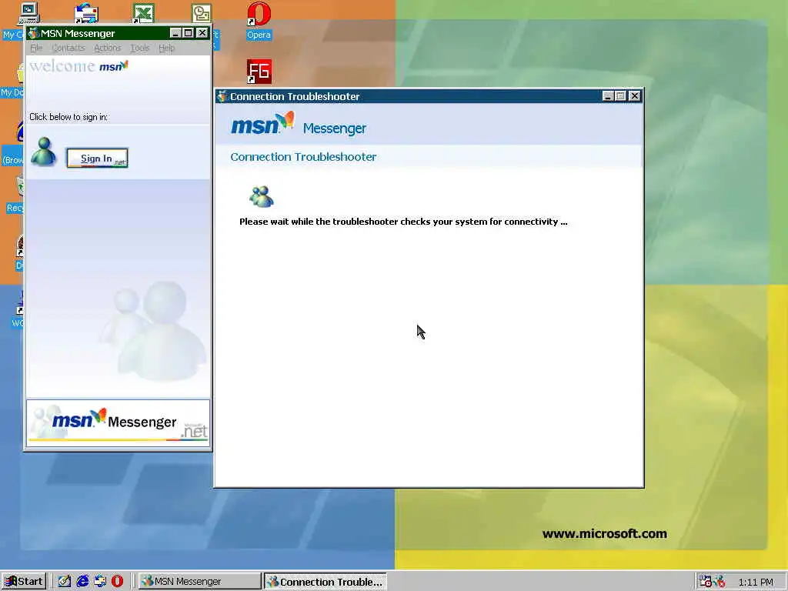Viewport: 788px width, 591px height.
Task: Click the MSN Messenger .net banner at bottom
Action: click(118, 422)
